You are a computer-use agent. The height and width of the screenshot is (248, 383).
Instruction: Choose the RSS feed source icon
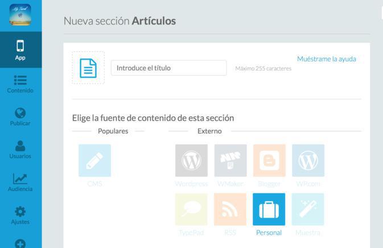tap(230, 209)
